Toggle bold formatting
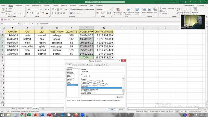The image size is (208, 117). pyautogui.click(x=28, y=13)
